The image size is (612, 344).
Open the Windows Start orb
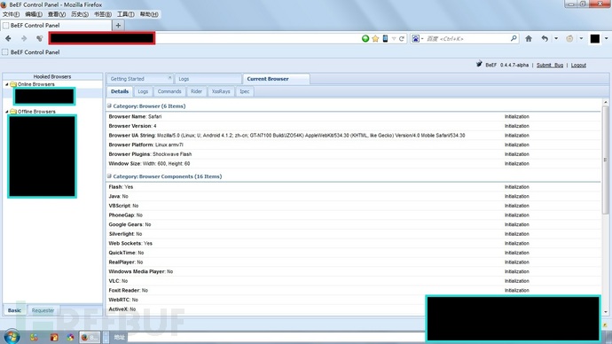[12, 337]
